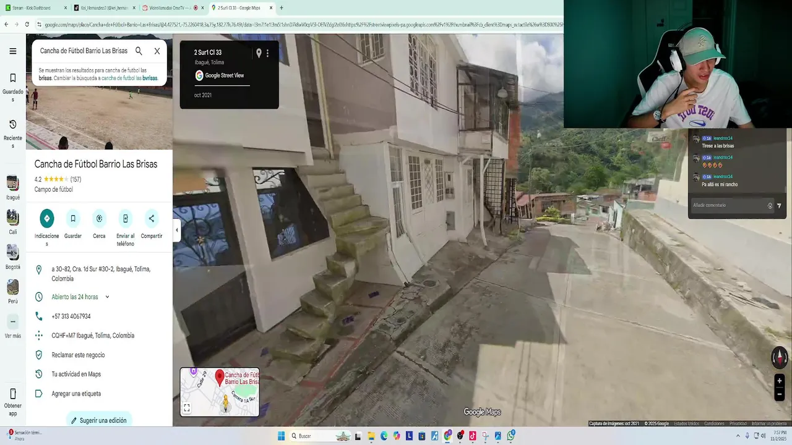
Task: Switch to the Kei_Hernandez TikTok tab
Action: [104, 8]
